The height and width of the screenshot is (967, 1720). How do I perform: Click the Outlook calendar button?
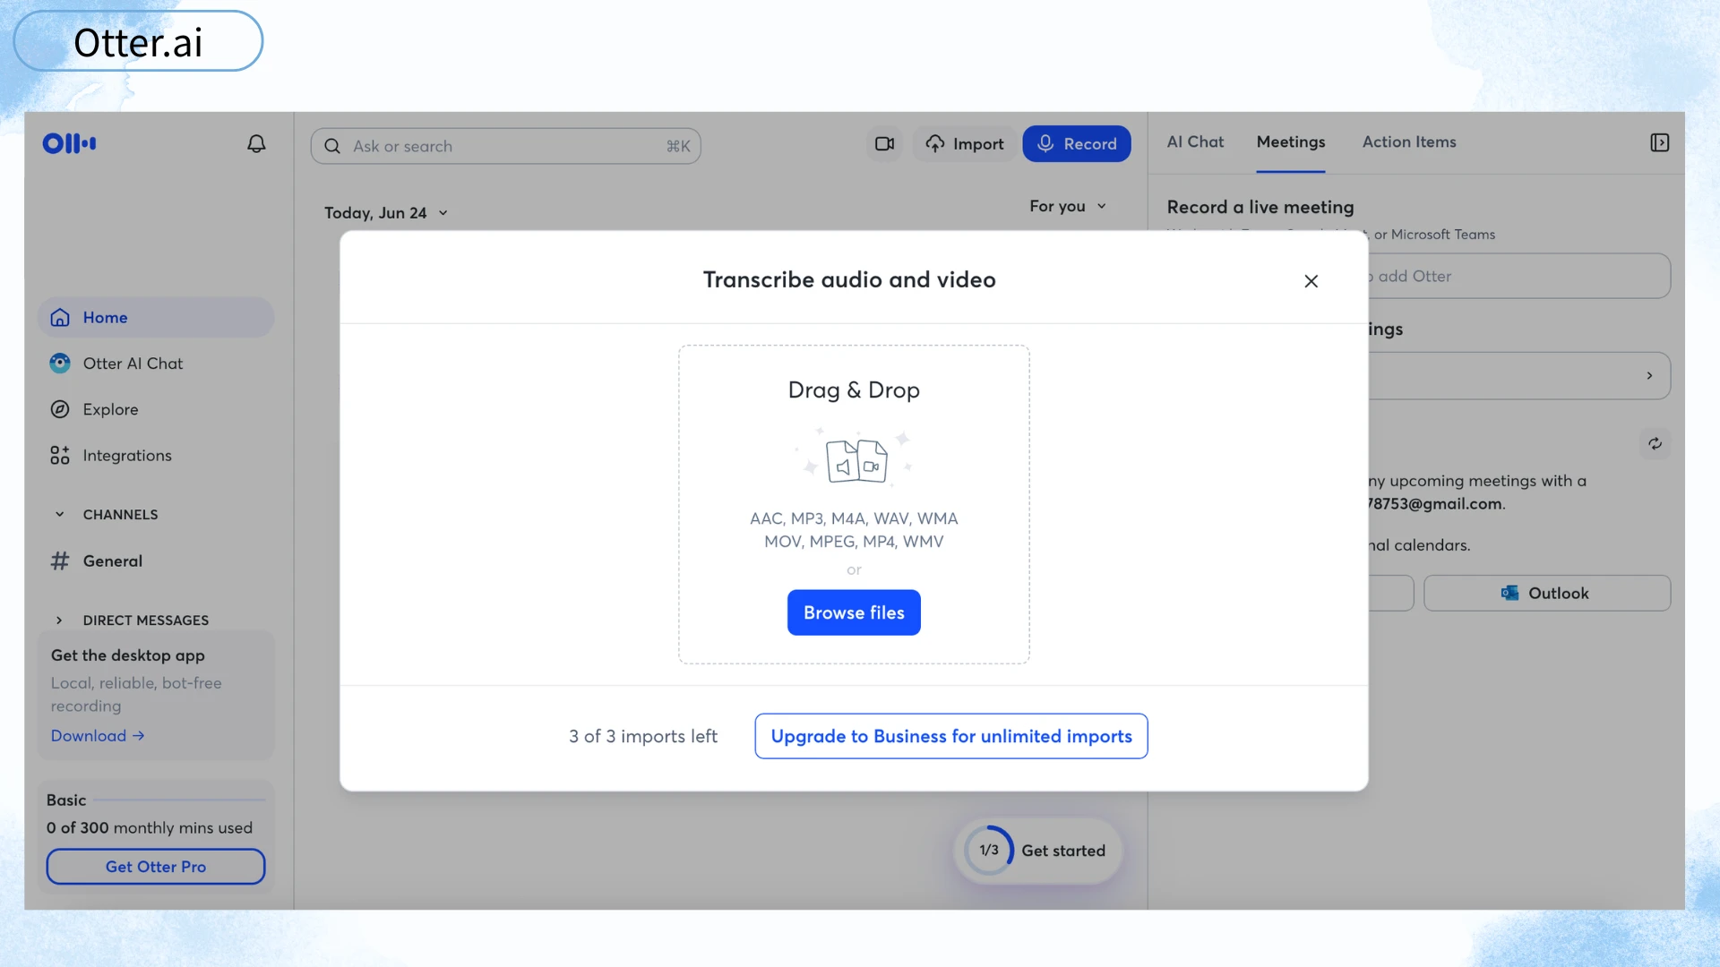click(1546, 593)
